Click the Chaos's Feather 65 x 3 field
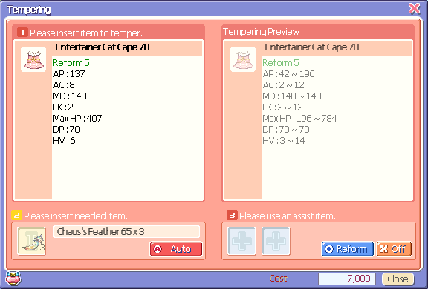This screenshot has width=428, height=289. point(126,232)
